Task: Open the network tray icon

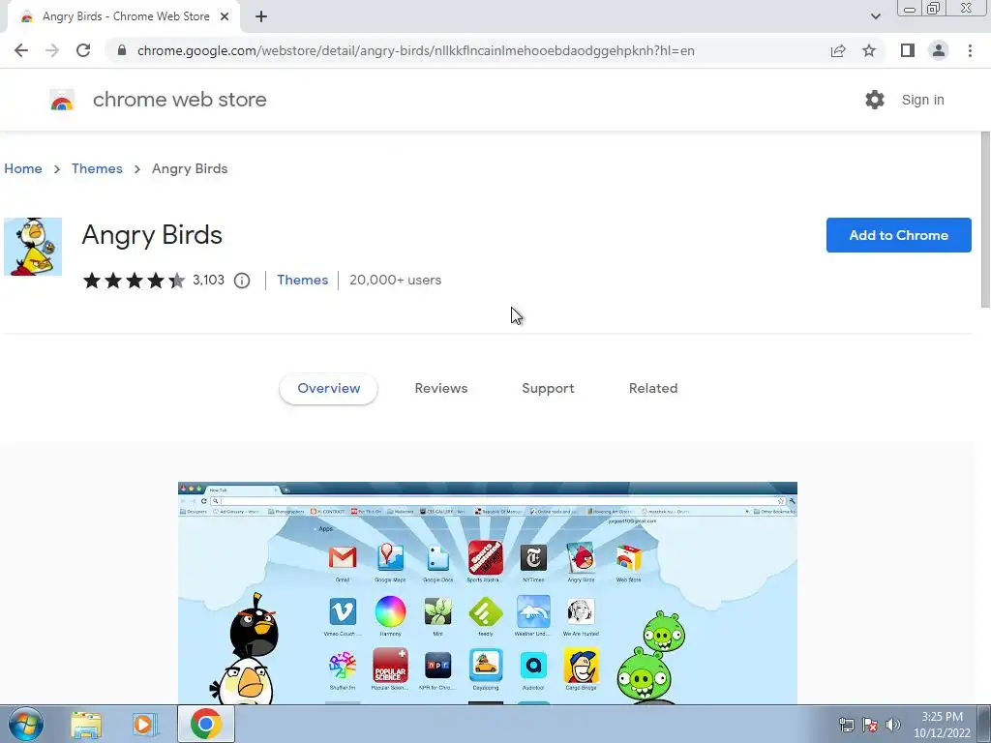Action: coord(846,725)
